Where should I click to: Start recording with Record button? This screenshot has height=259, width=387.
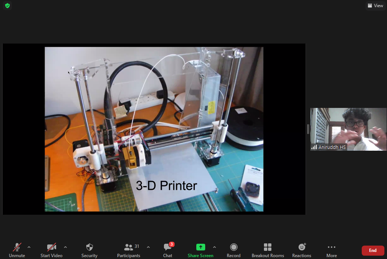coord(233,250)
